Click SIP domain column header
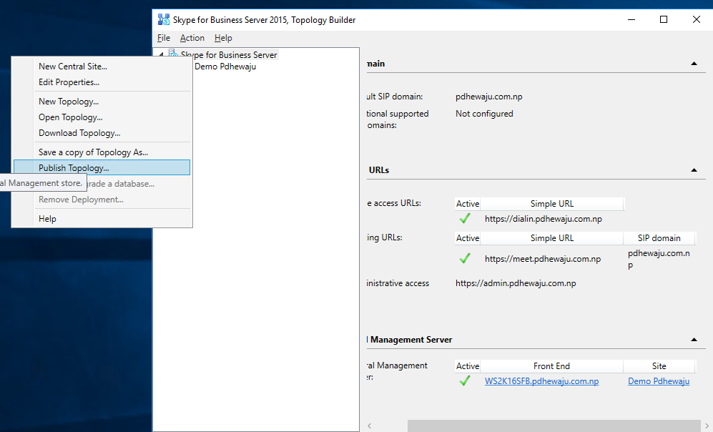 pos(659,238)
